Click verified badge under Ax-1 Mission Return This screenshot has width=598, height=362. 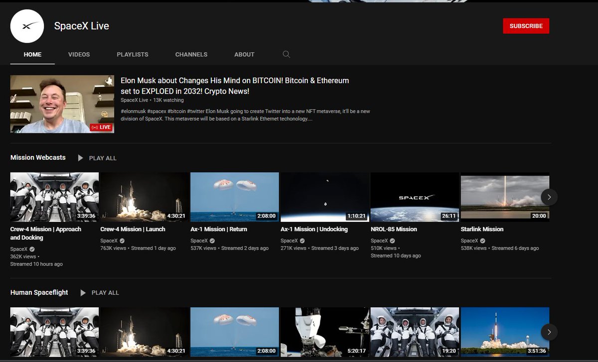(x=212, y=241)
